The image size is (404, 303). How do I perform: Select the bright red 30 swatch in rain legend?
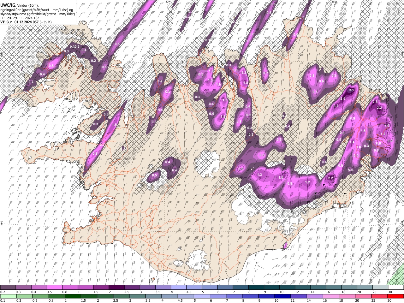coord(395,296)
